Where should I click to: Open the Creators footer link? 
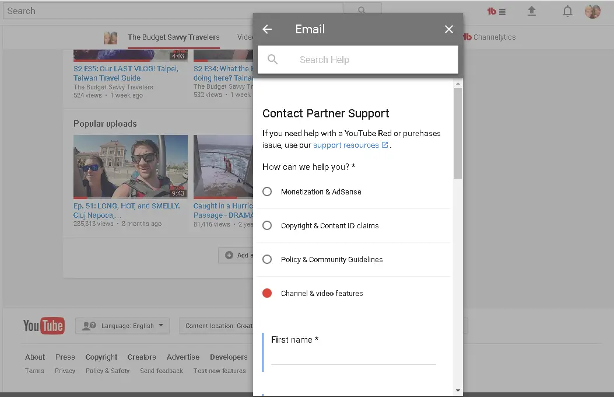[x=142, y=357]
